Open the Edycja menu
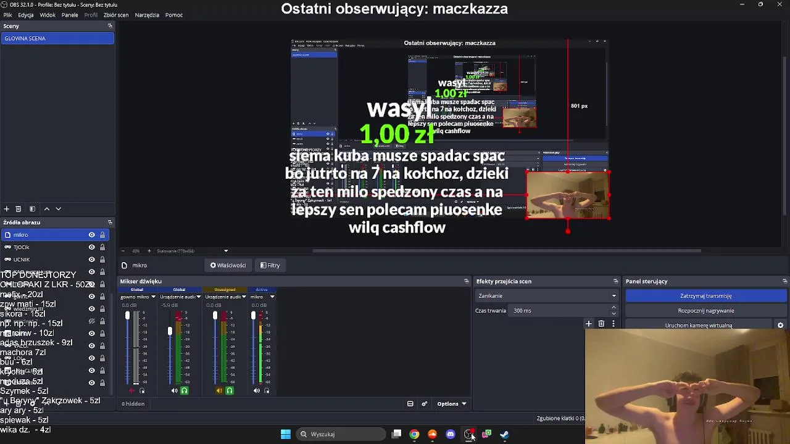 pos(26,15)
